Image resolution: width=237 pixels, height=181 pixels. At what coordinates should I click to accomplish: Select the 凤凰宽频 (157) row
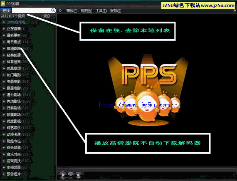click(x=18, y=68)
